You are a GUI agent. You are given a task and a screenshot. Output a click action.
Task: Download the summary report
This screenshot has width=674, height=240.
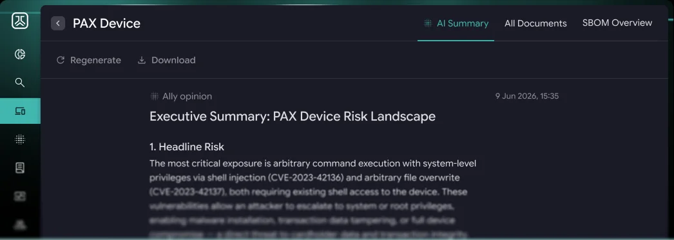click(x=166, y=60)
